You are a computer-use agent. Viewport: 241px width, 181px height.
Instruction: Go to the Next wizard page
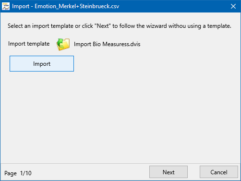pos(169,172)
